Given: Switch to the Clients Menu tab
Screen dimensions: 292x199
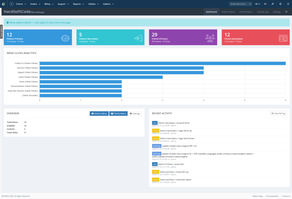Looking at the screenshot, I should pyautogui.click(x=246, y=12).
